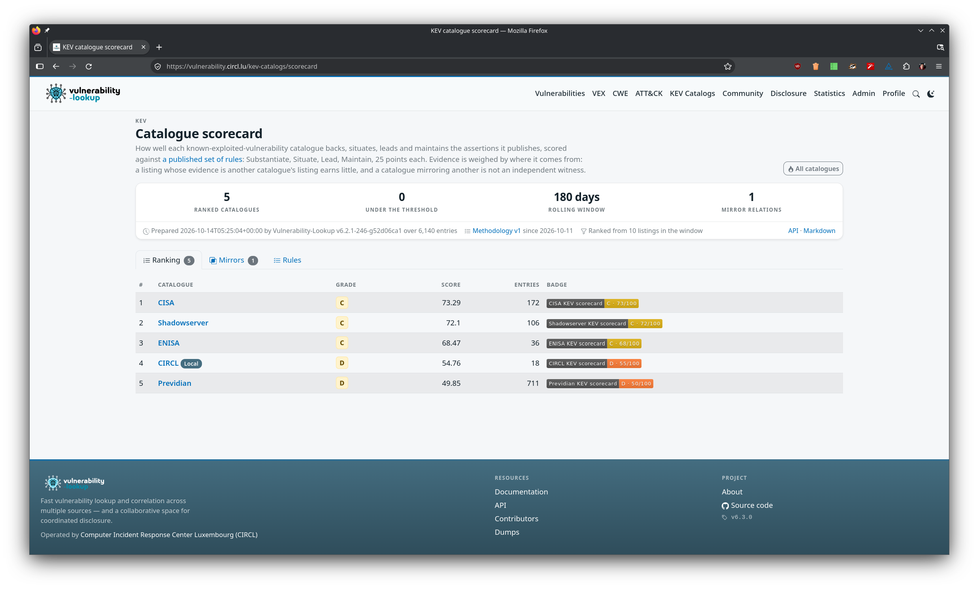
Task: Open Contributors in the footer
Action: tap(516, 519)
